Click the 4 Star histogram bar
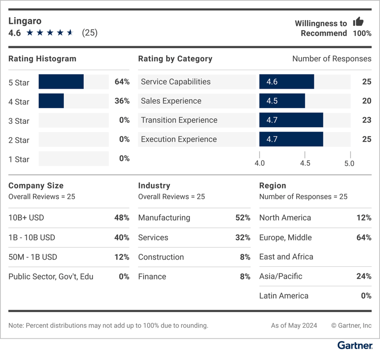 51,101
